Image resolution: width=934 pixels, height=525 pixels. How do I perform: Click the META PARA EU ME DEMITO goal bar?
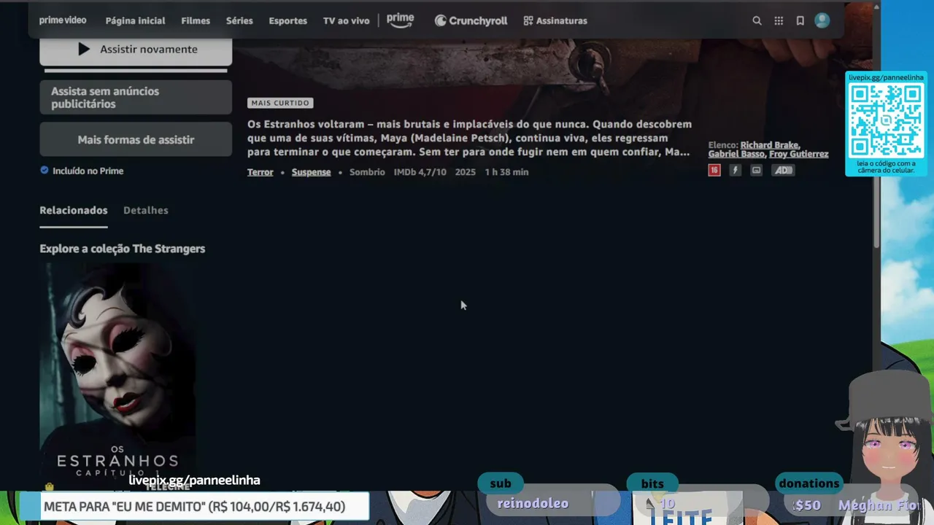coord(194,506)
